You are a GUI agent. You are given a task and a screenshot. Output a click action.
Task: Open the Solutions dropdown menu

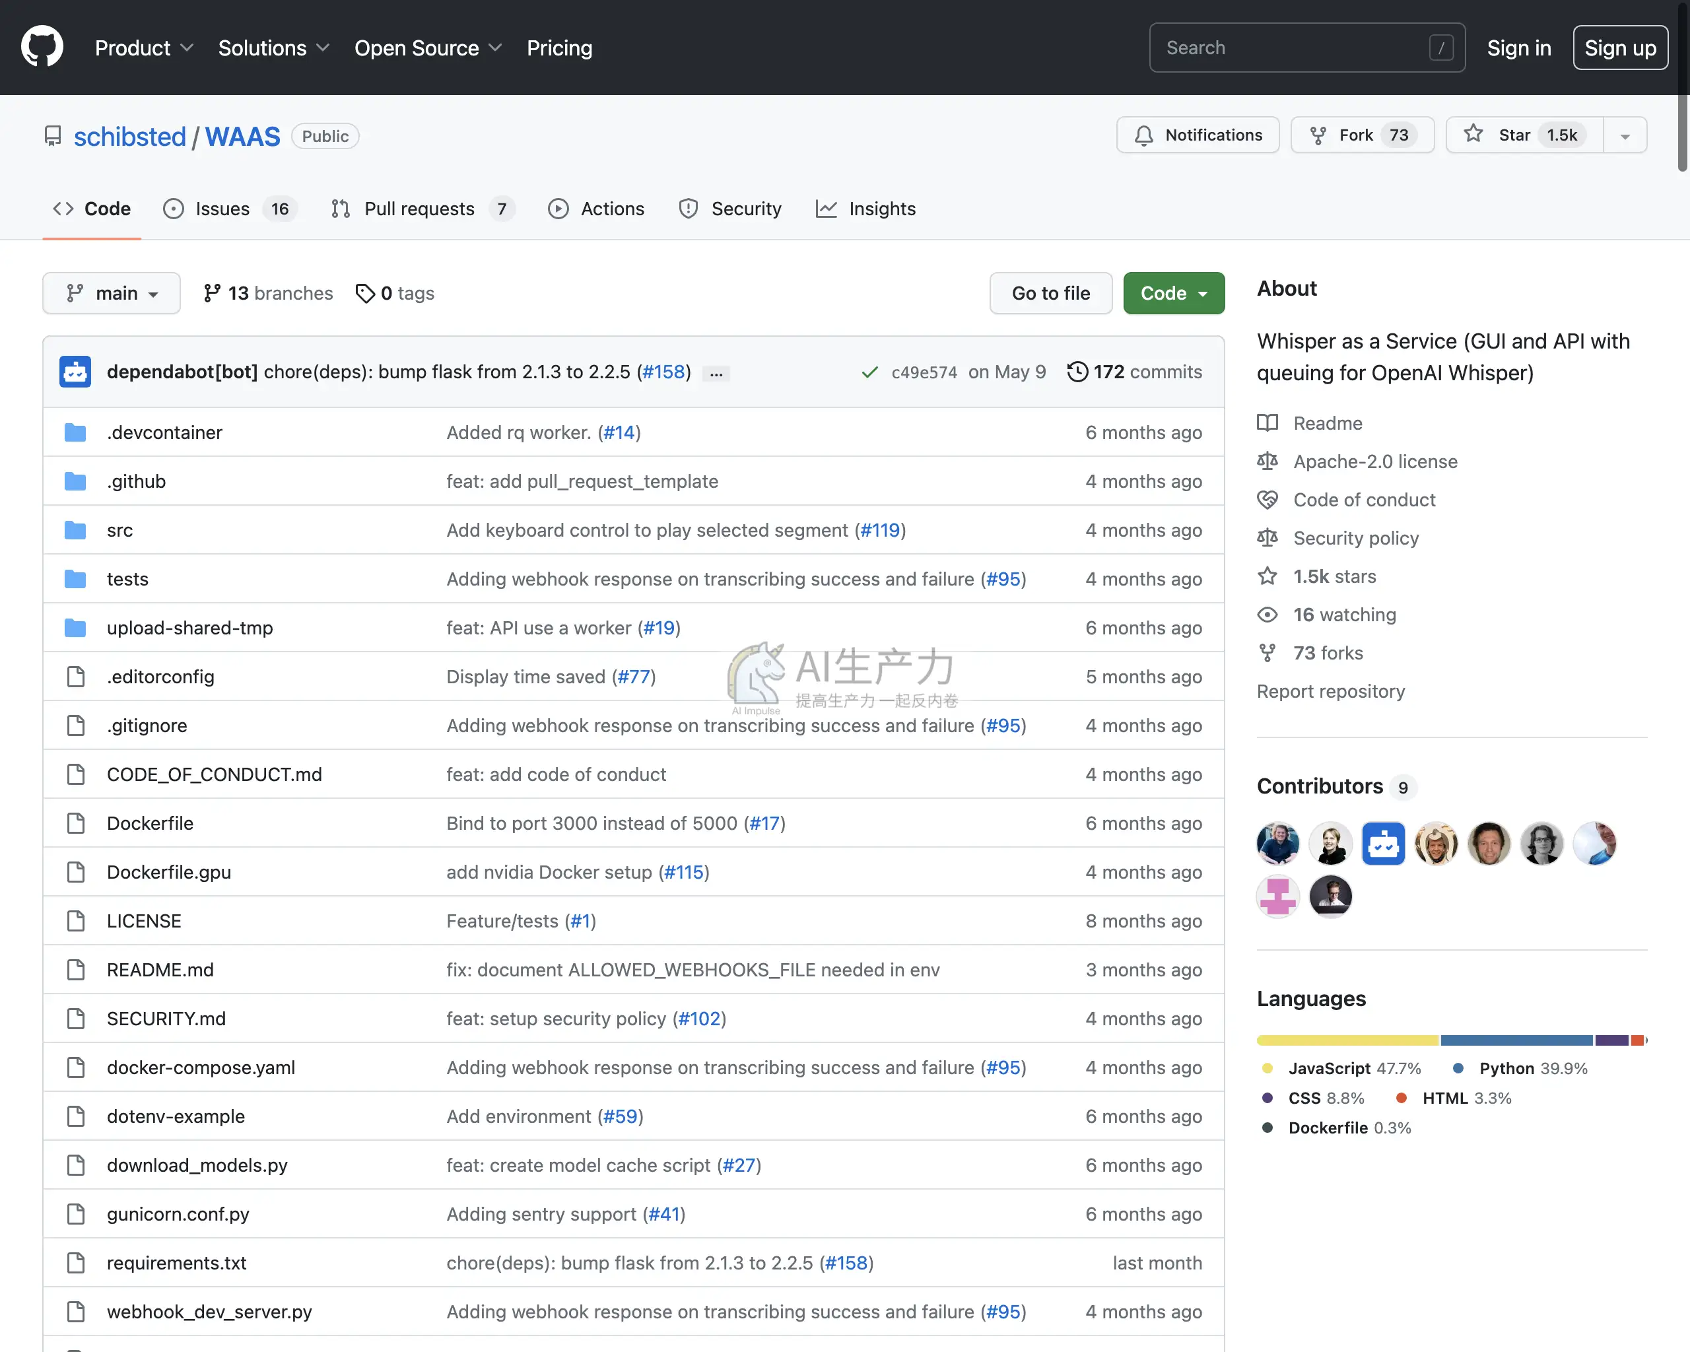click(273, 48)
